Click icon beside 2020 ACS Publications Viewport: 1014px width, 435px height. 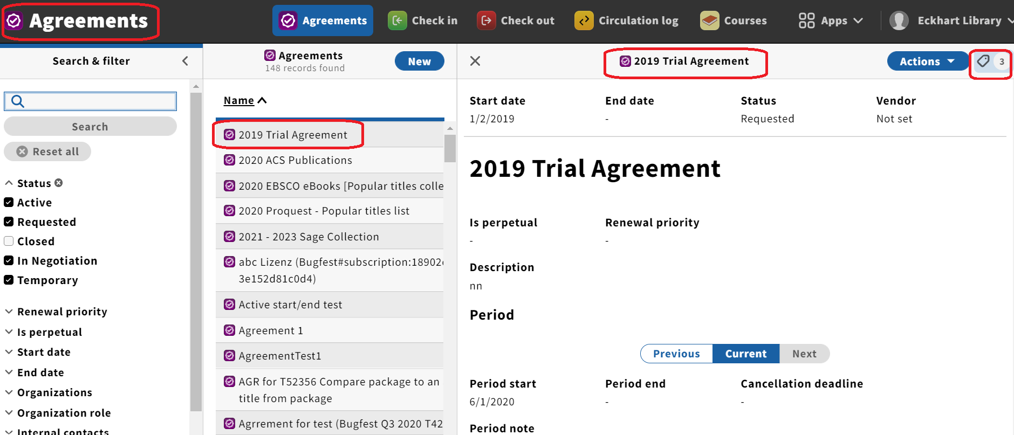(230, 160)
